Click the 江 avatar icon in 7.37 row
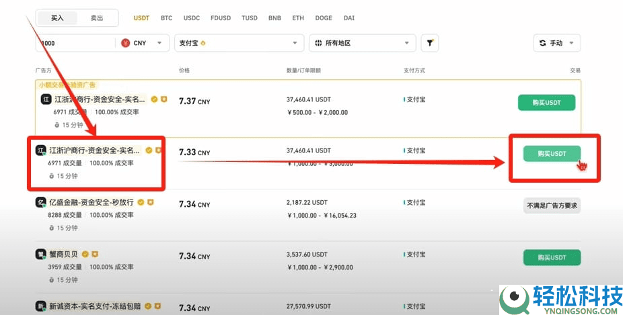 [46, 99]
